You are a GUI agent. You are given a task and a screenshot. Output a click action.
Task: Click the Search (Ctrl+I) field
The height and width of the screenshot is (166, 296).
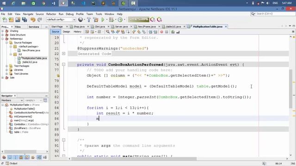pos(273,14)
